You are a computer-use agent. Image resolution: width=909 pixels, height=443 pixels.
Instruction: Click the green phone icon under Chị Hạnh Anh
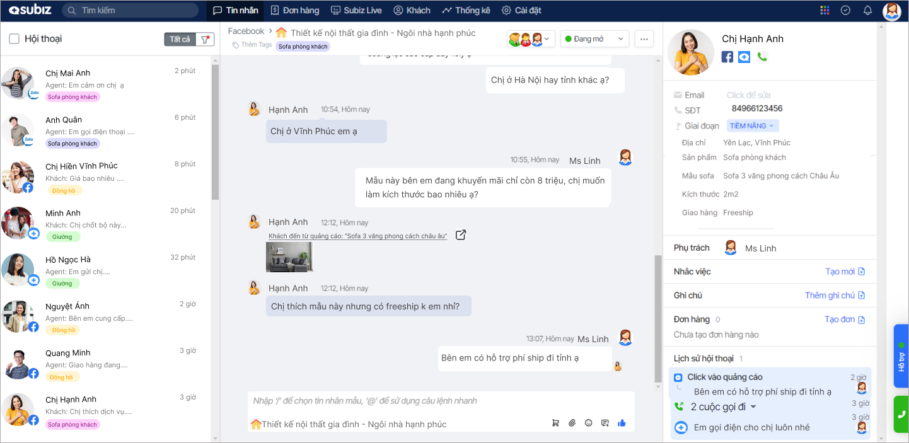coord(761,57)
